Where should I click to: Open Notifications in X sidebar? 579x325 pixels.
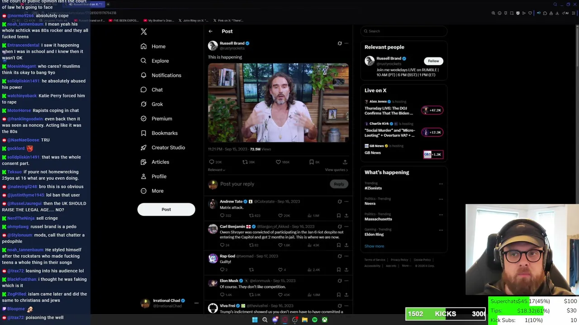pos(161,75)
